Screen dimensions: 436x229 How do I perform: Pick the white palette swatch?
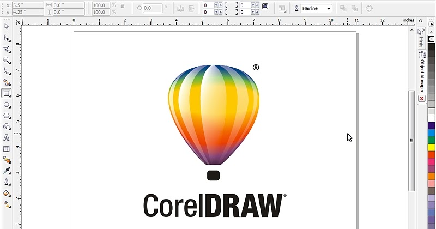(431, 118)
